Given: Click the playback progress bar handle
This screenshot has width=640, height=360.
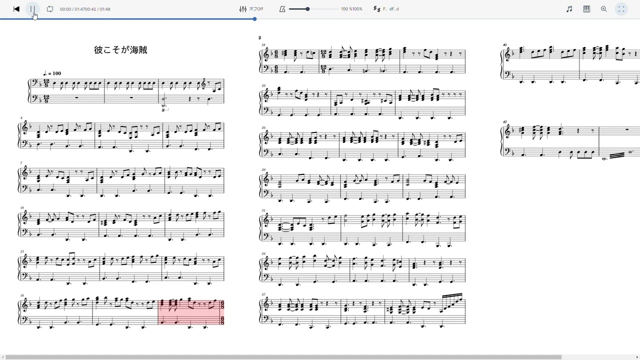Looking at the screenshot, I should [254, 19].
